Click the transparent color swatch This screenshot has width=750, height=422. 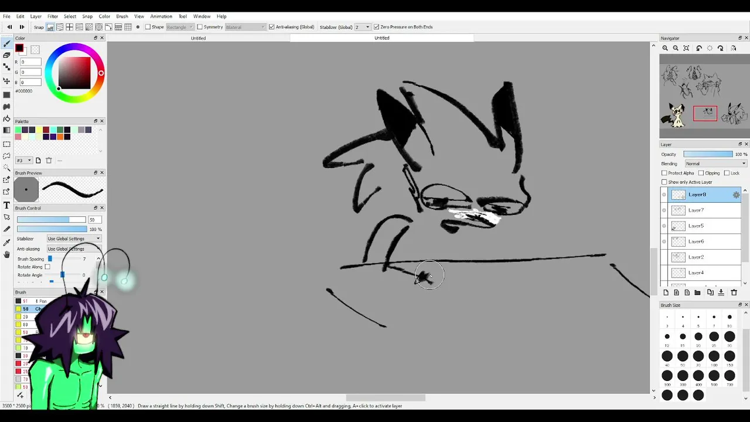click(x=35, y=50)
